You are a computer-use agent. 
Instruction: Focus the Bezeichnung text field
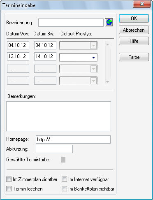pyautogui.click(x=71, y=23)
